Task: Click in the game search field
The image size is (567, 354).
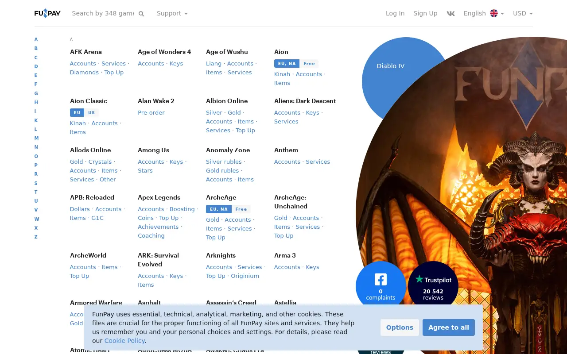Action: point(103,13)
